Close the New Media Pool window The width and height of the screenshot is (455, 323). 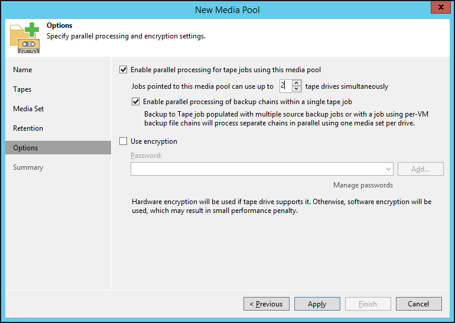(x=438, y=8)
